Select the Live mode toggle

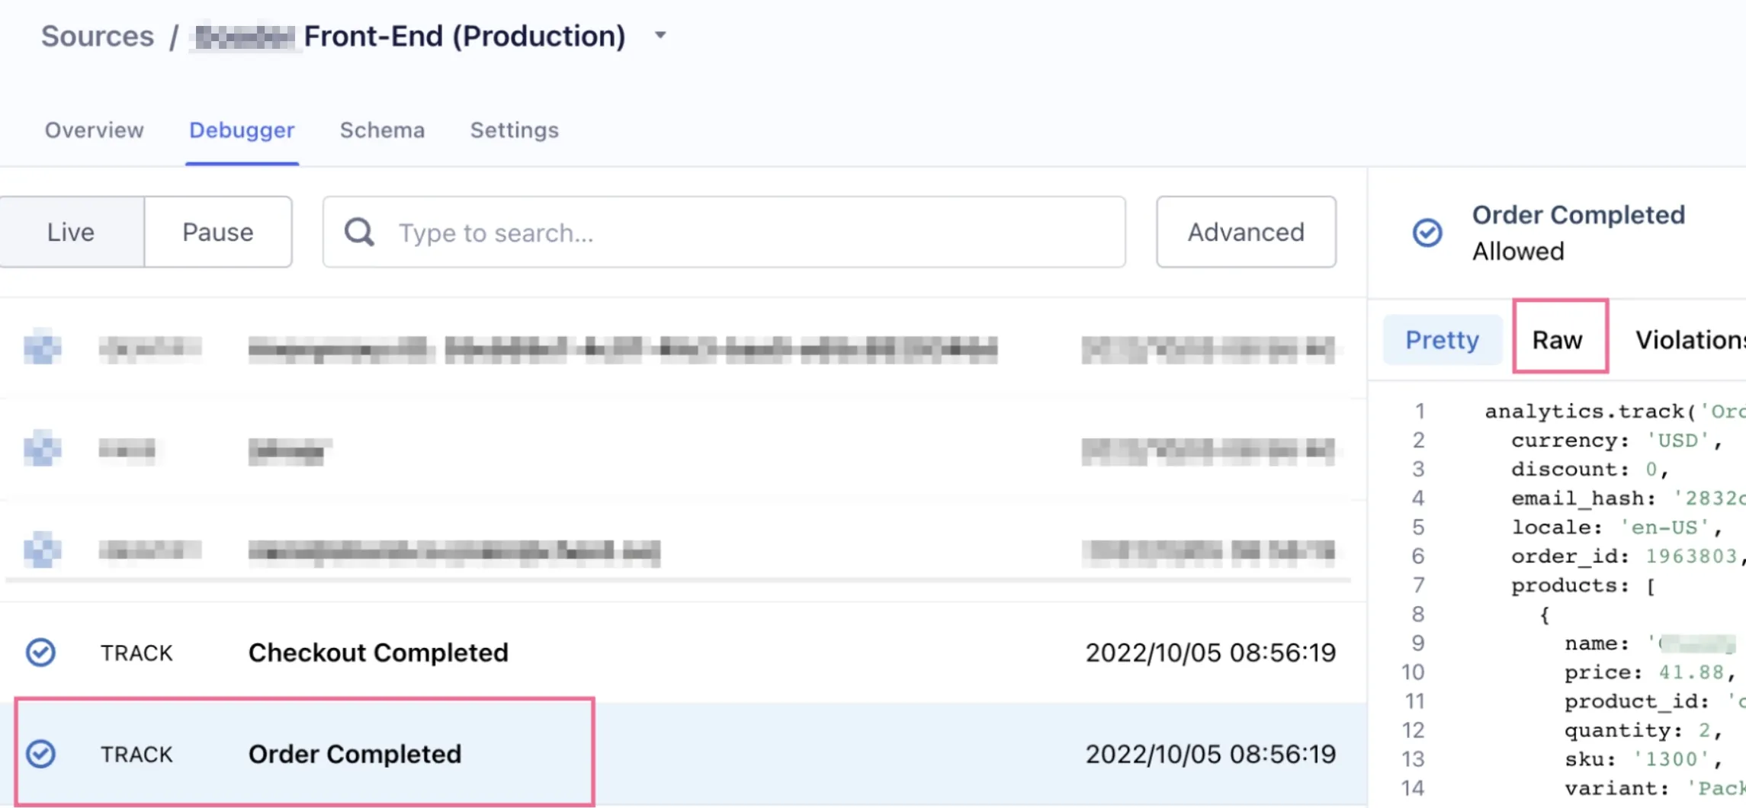(x=71, y=232)
